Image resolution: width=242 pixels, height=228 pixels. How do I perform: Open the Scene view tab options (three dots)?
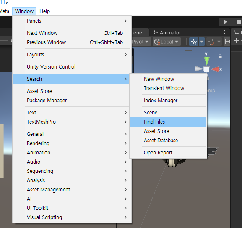point(224,32)
